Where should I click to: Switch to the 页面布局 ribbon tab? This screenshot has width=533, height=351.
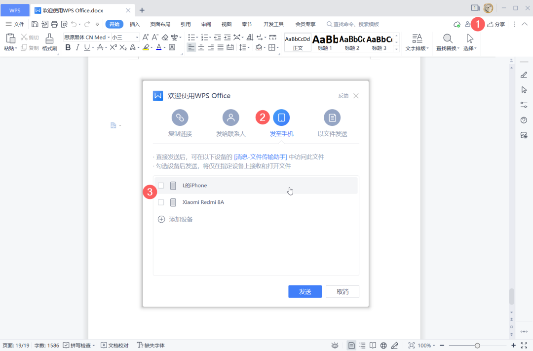[160, 24]
